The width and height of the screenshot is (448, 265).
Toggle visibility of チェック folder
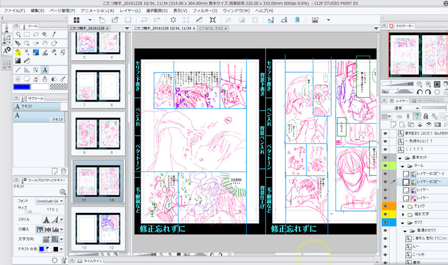[385, 206]
